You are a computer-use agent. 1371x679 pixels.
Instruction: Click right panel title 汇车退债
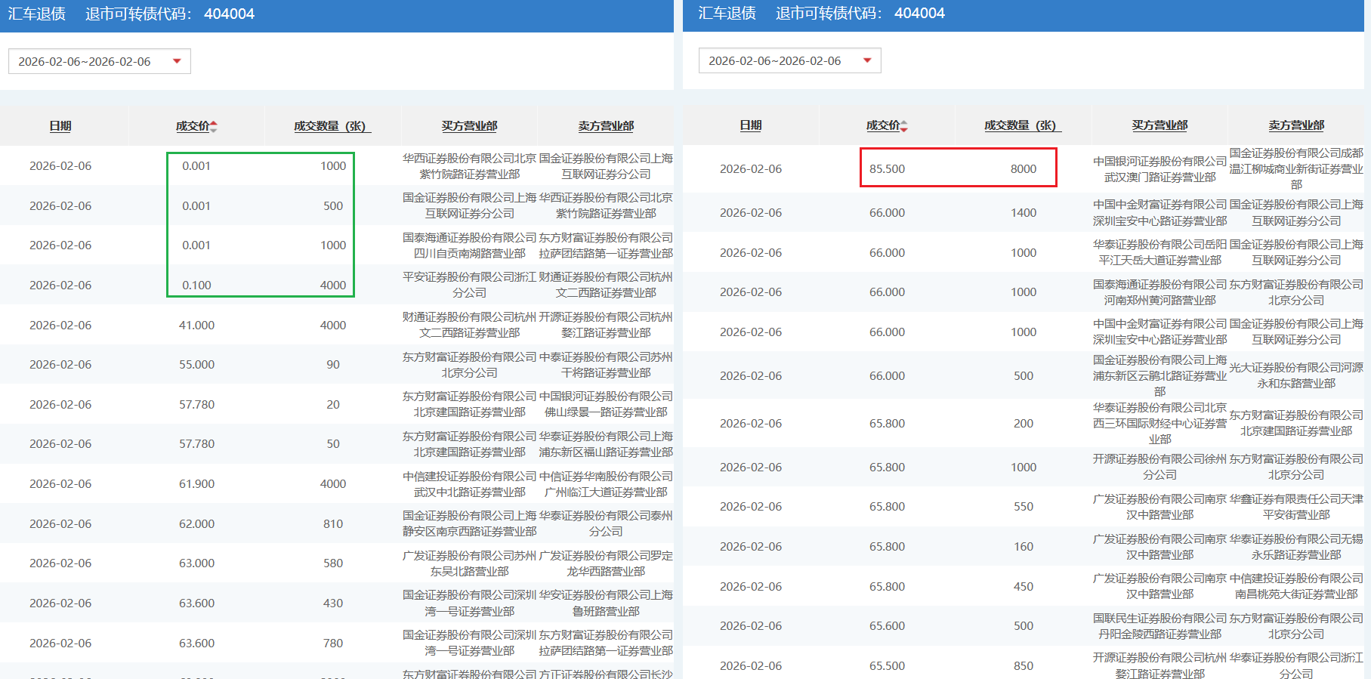(x=727, y=13)
